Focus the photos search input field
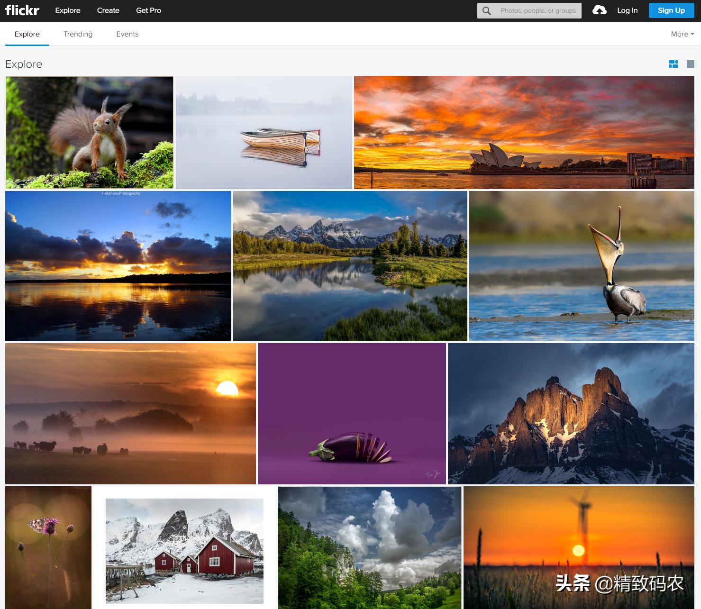701x609 pixels. 538,10
